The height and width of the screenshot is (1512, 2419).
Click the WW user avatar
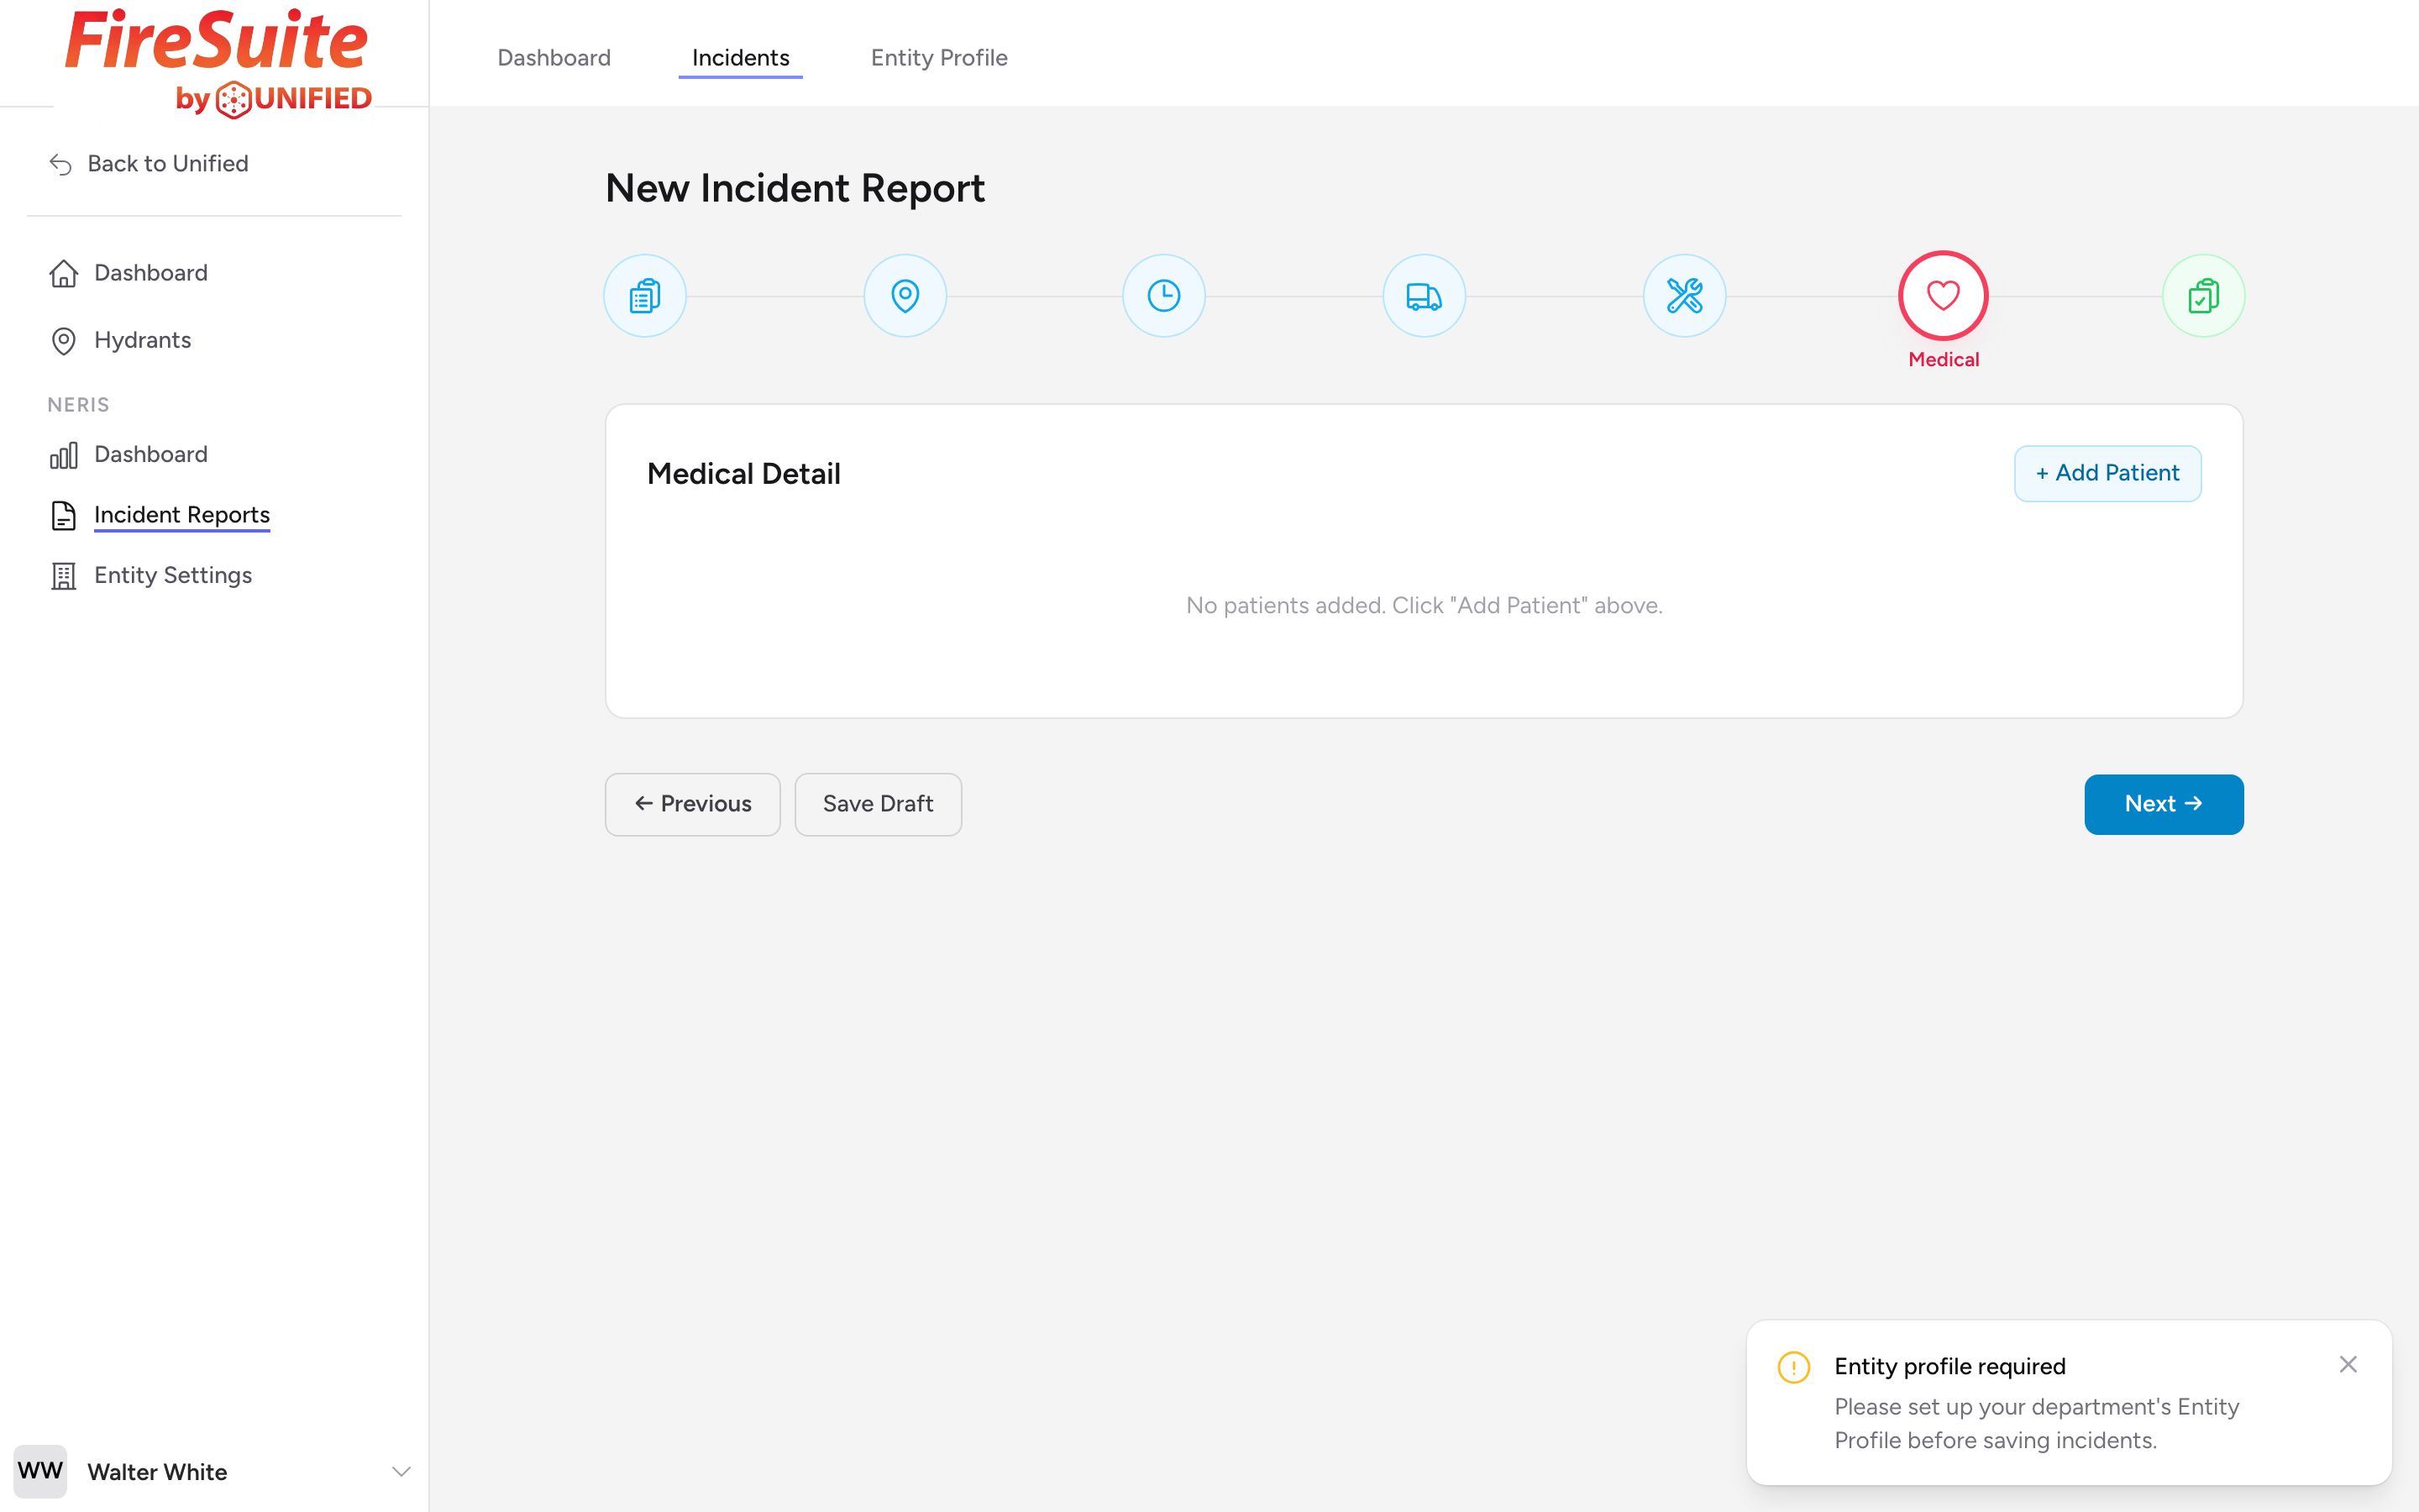coord(40,1471)
